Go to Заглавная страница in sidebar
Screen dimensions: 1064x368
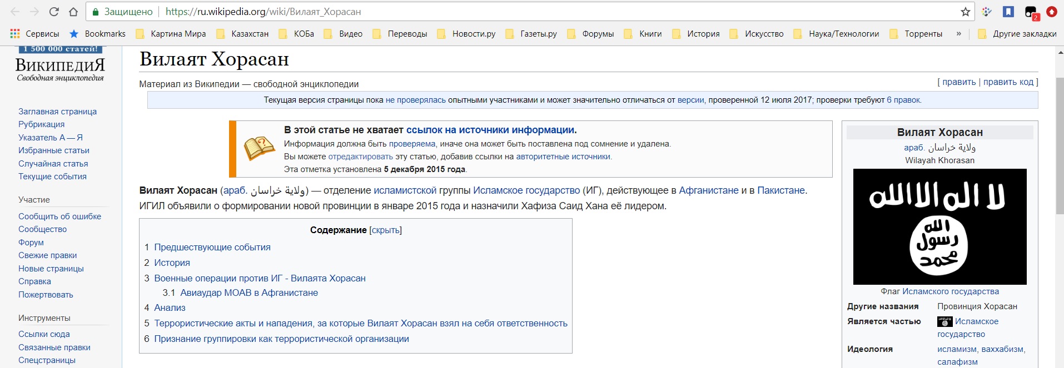pos(57,112)
